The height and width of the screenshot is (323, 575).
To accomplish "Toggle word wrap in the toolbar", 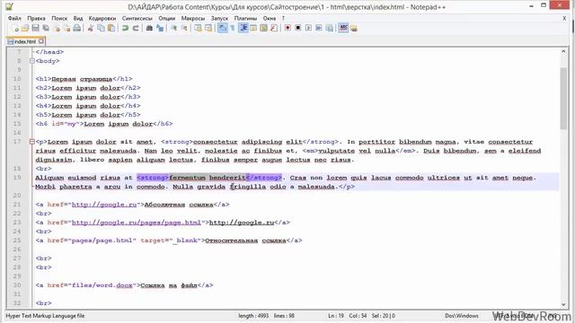I will [222, 28].
